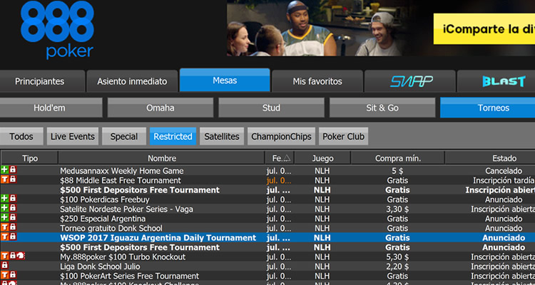The image size is (535, 285).
Task: Click the orange T icon beside Torneo gratuito Donk School
Action: 4,227
